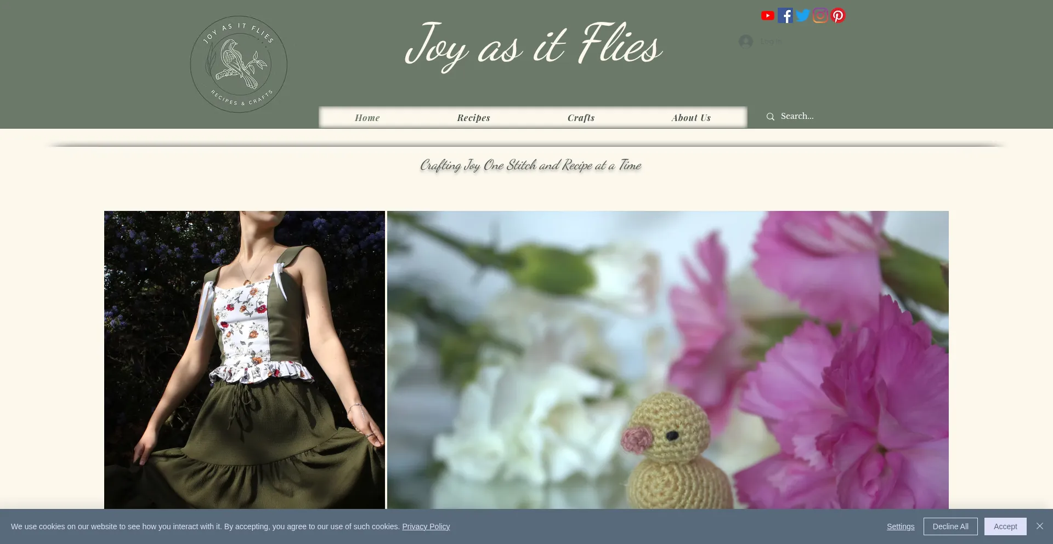Accept the cookie notice

(x=1005, y=526)
